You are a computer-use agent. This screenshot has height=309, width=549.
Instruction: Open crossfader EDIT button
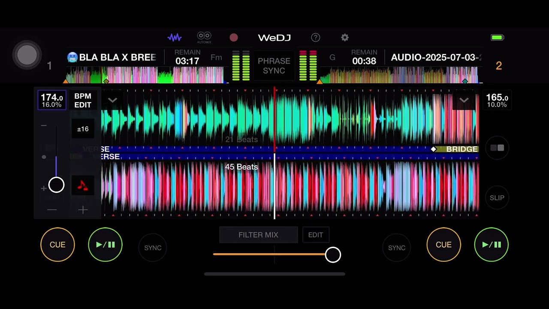(316, 235)
